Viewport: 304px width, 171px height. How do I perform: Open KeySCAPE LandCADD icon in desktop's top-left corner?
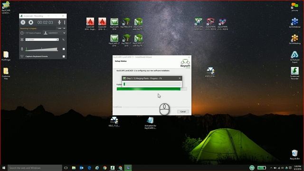click(6, 8)
